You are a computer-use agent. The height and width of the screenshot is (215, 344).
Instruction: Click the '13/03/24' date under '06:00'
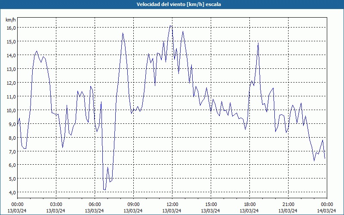click(x=94, y=211)
